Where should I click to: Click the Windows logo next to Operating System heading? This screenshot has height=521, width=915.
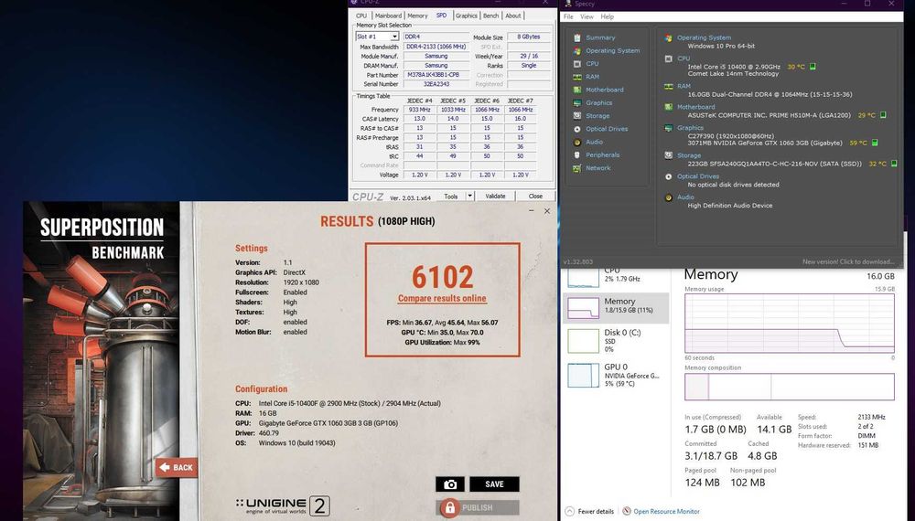pos(668,37)
